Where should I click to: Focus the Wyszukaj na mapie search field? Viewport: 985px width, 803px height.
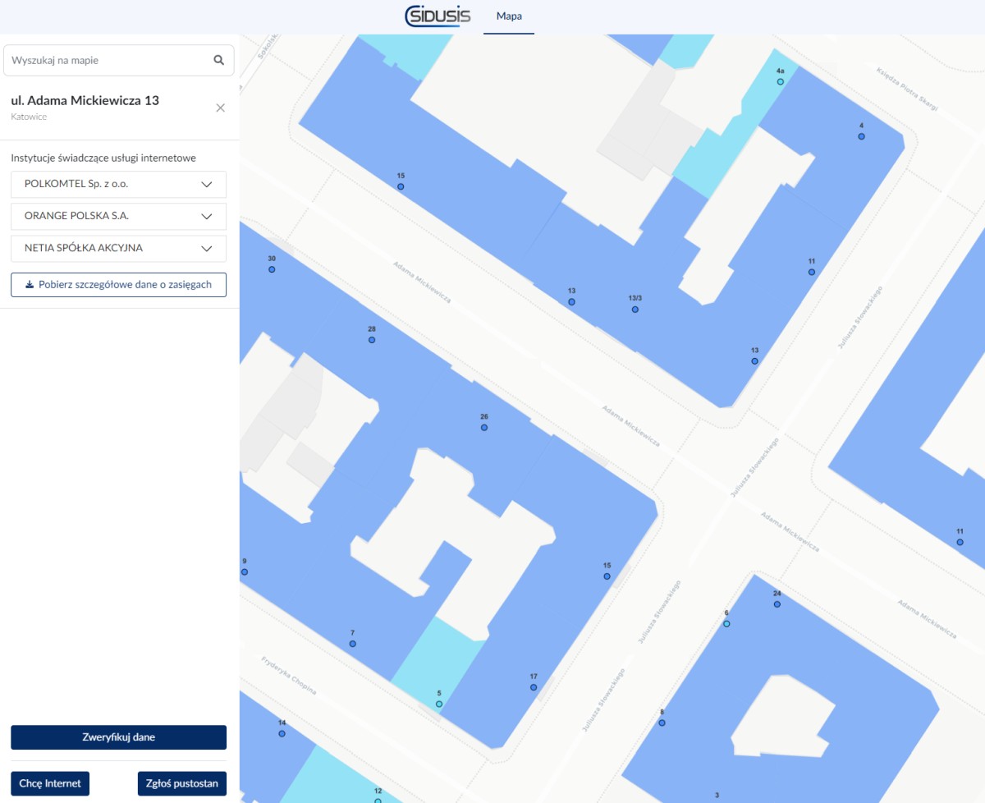tap(107, 60)
